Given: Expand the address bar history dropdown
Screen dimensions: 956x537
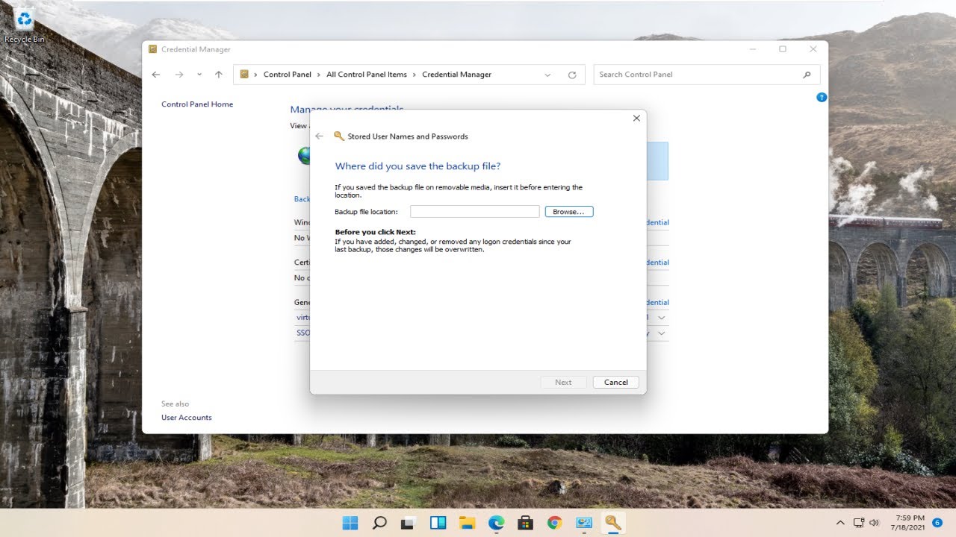Looking at the screenshot, I should (x=547, y=75).
